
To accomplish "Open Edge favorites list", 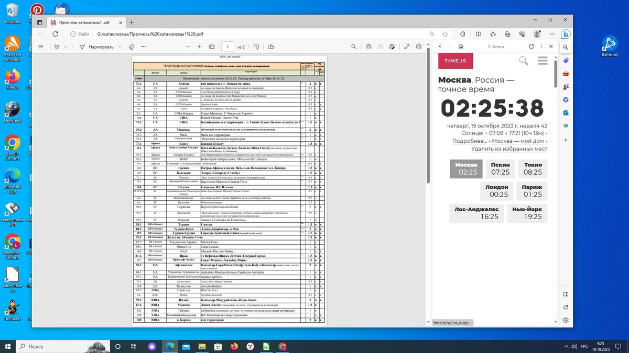I will [x=493, y=33].
